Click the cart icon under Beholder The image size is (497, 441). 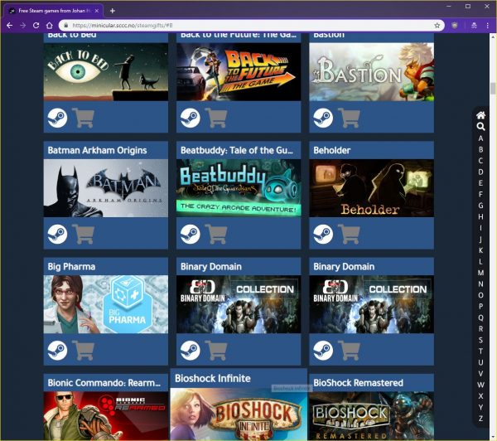[349, 234]
